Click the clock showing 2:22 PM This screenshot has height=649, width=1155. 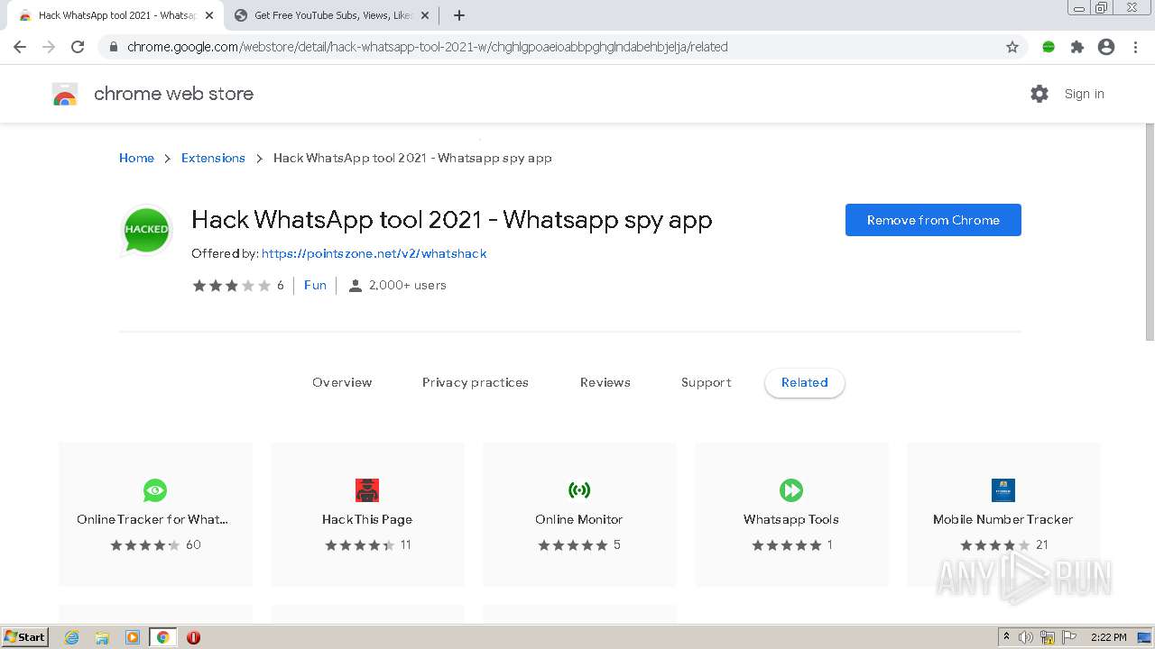tap(1109, 637)
